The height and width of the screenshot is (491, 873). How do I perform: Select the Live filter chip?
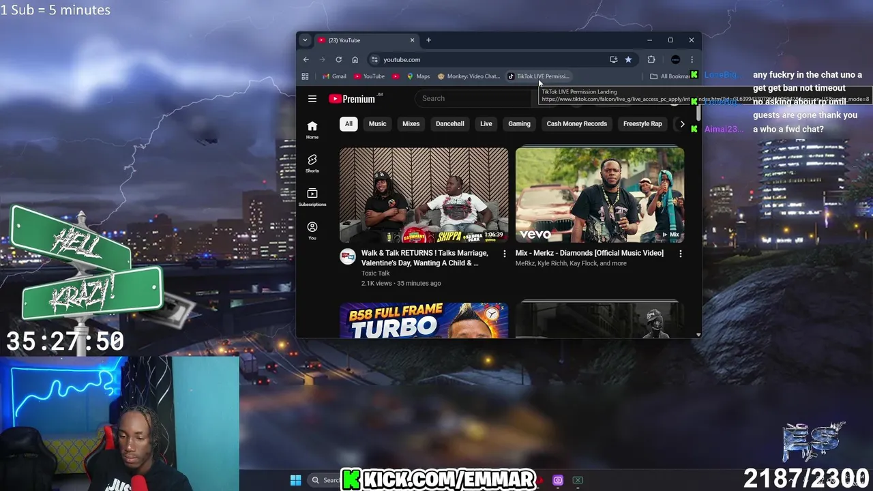(486, 124)
